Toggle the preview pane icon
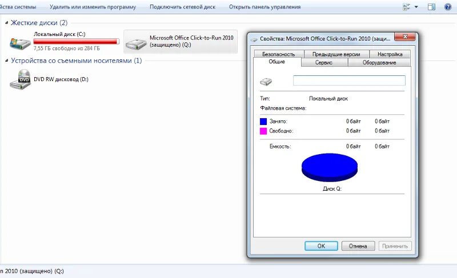This screenshot has height=278, width=457. click(x=432, y=7)
